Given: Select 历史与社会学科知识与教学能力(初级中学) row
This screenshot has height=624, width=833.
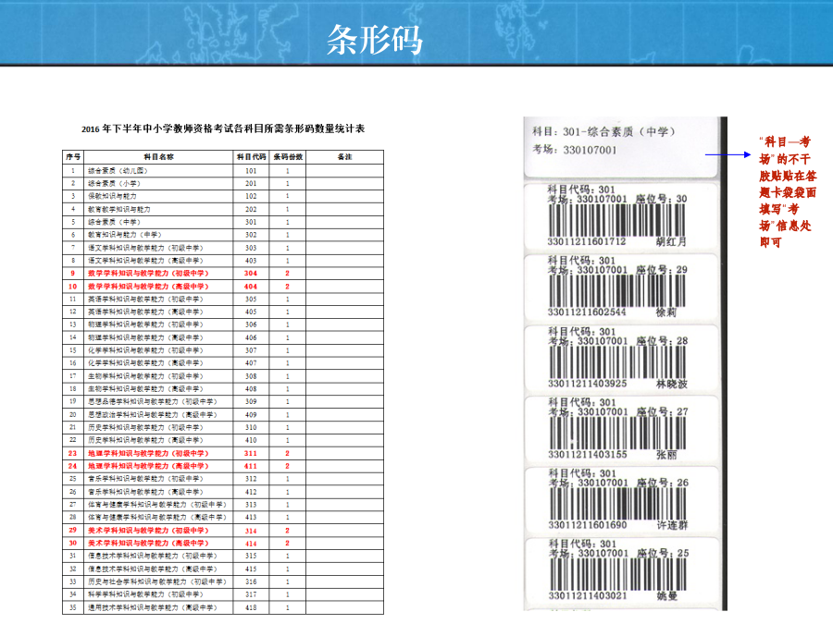Looking at the screenshot, I should click(223, 581).
